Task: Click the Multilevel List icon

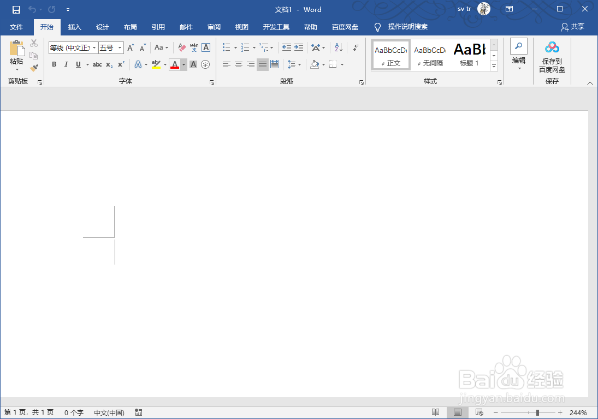Action: 264,47
